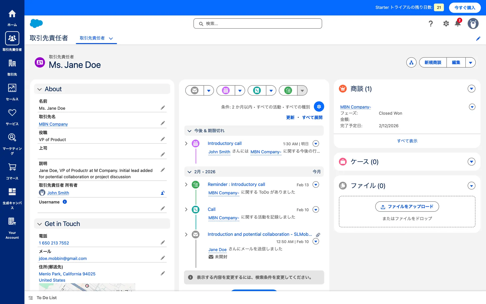Collapse the About section
The image size is (486, 304).
click(x=39, y=89)
